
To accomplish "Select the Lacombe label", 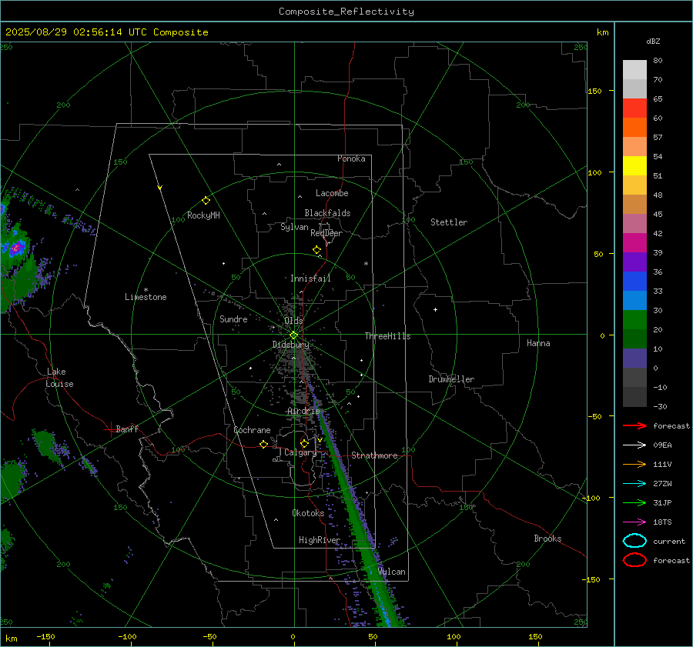I will (332, 193).
